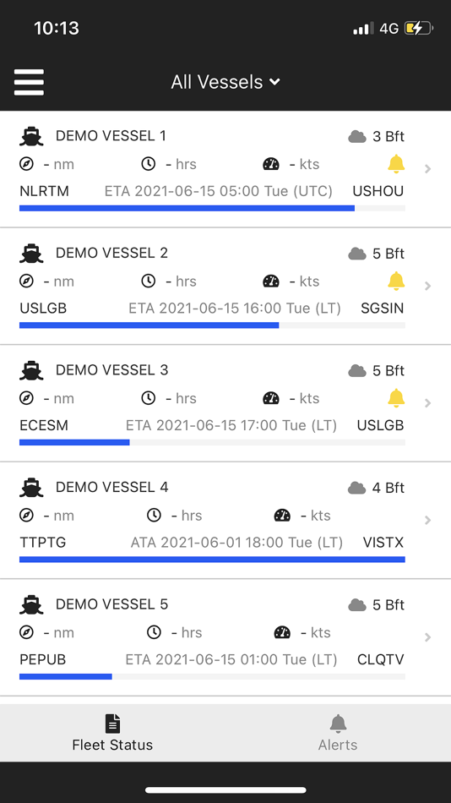Click the clock icon in DEMO VESSEL 4 row
451x803 pixels.
click(154, 516)
